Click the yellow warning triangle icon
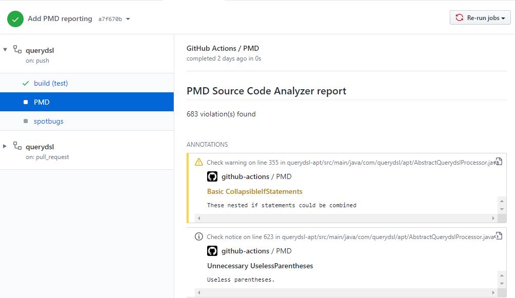This screenshot has height=298, width=515. (x=199, y=162)
